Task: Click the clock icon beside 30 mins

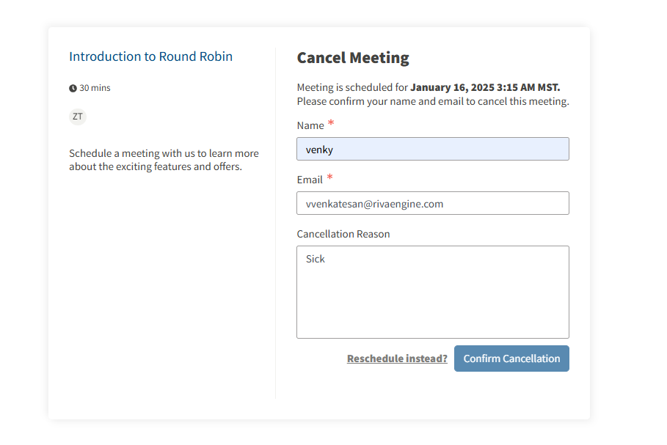Action: [73, 89]
